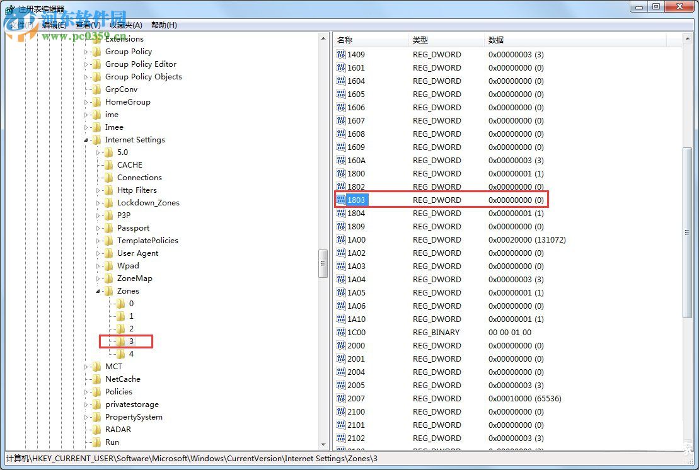Sort values by the 类型 column header
This screenshot has width=699, height=470.
pyautogui.click(x=444, y=40)
